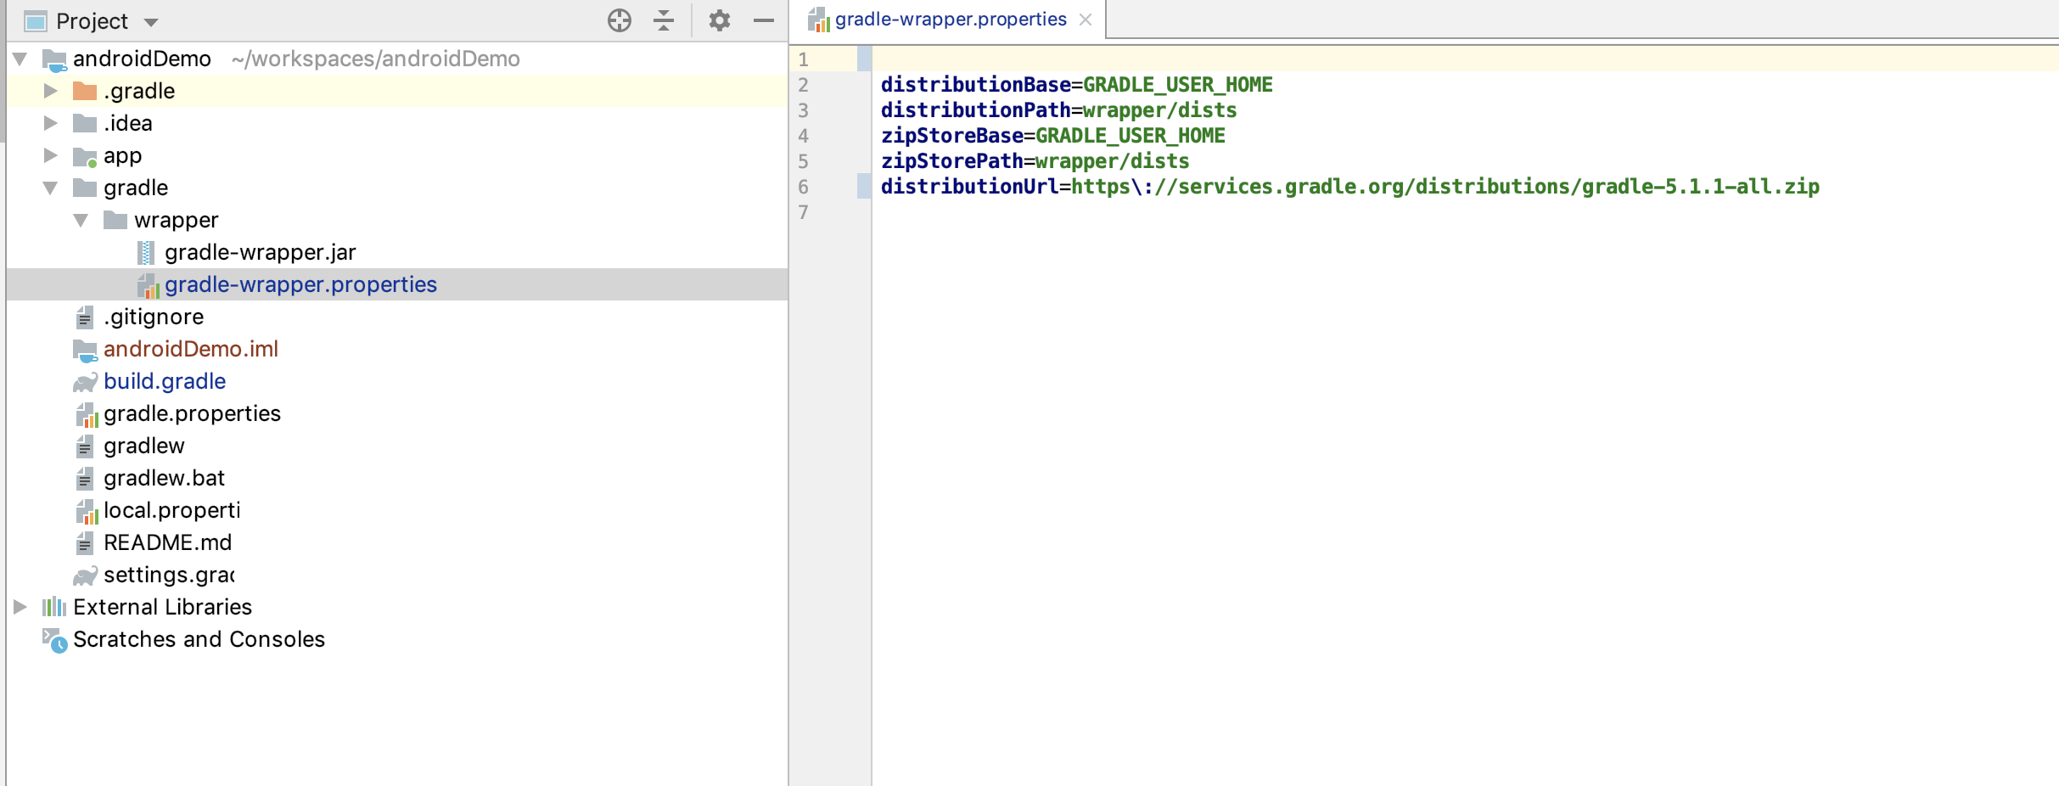The image size is (2059, 786).
Task: Select the .gradle folder row
Action: tap(397, 91)
